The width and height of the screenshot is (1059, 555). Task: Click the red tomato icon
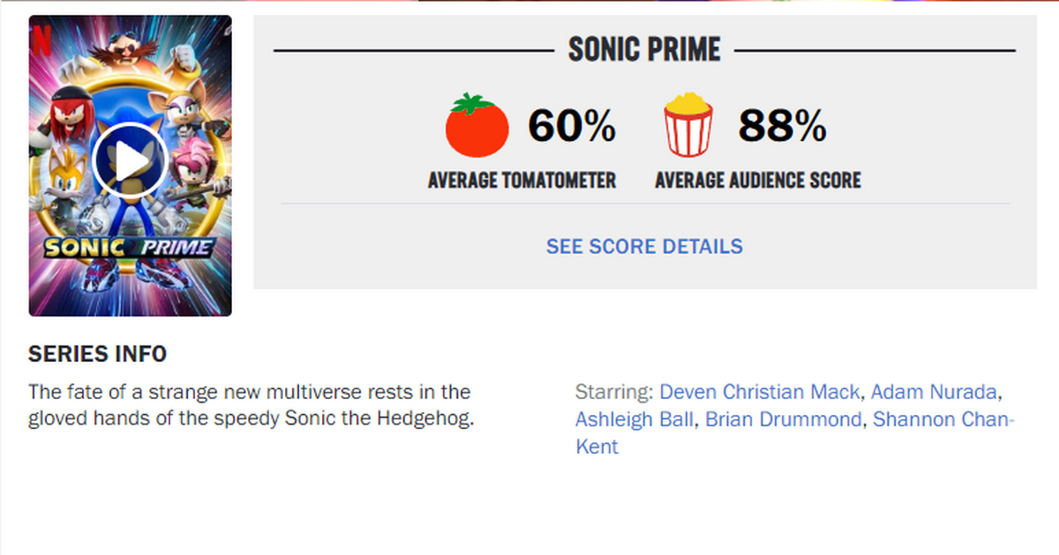(x=477, y=126)
